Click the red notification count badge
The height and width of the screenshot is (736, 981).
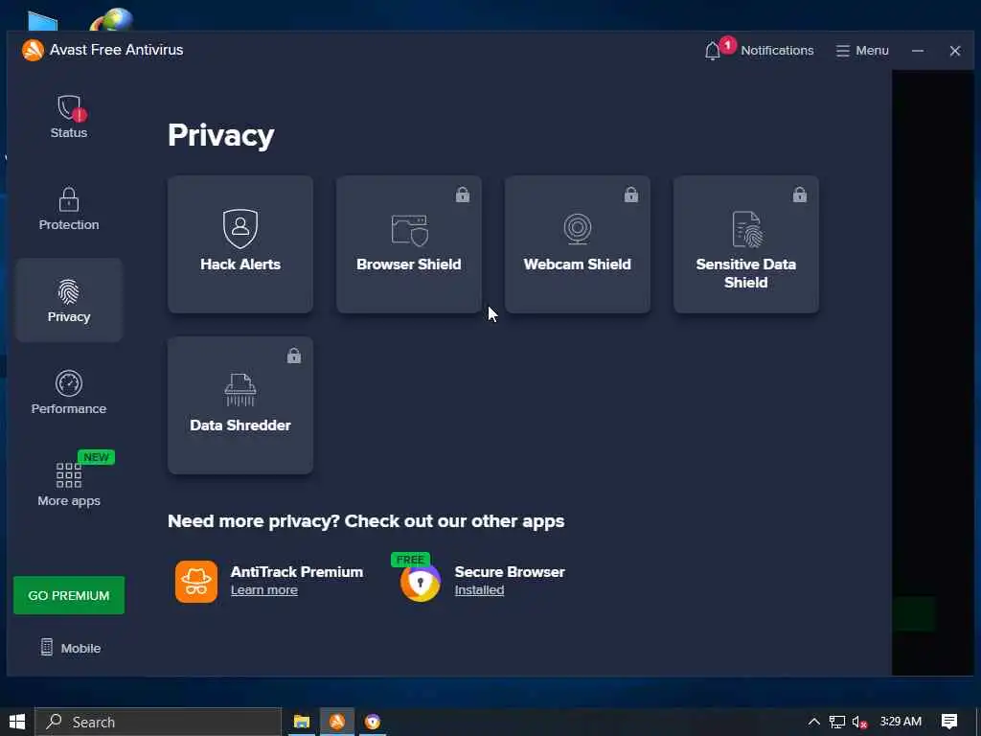click(x=727, y=45)
